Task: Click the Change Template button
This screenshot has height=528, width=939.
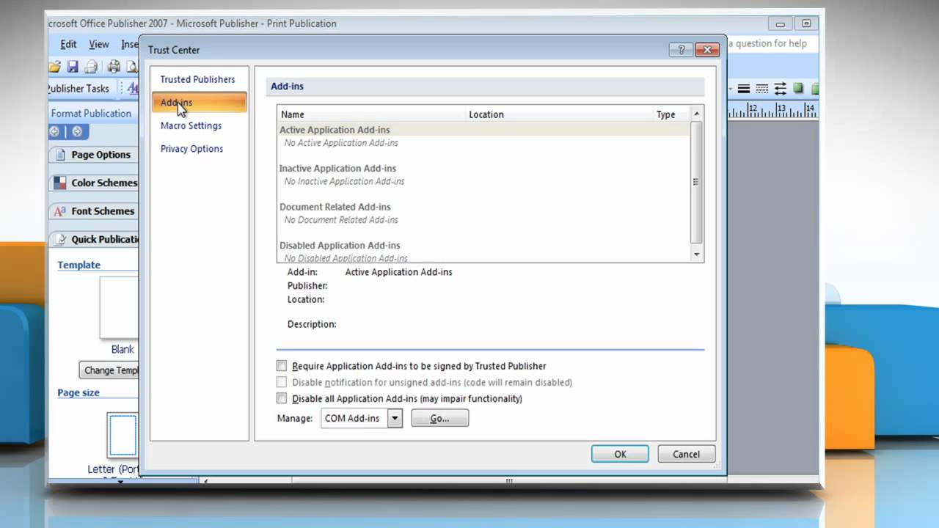Action: (x=109, y=370)
